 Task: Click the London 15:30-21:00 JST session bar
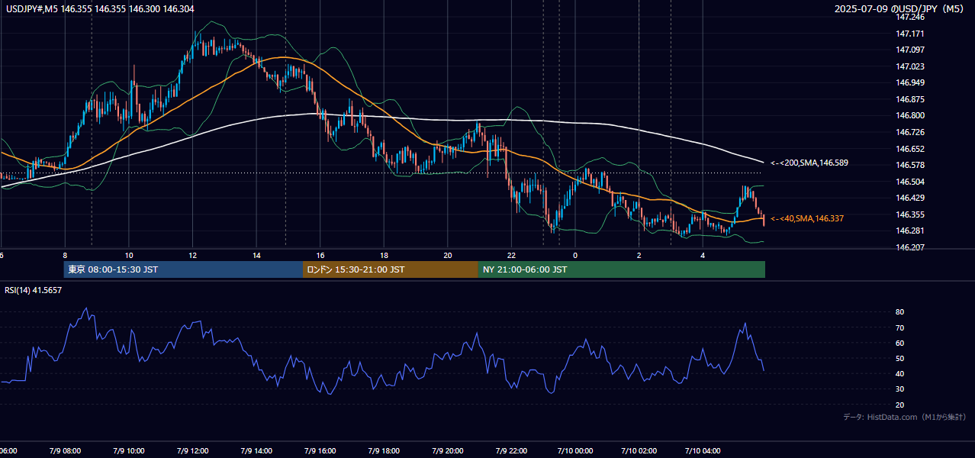tap(391, 269)
